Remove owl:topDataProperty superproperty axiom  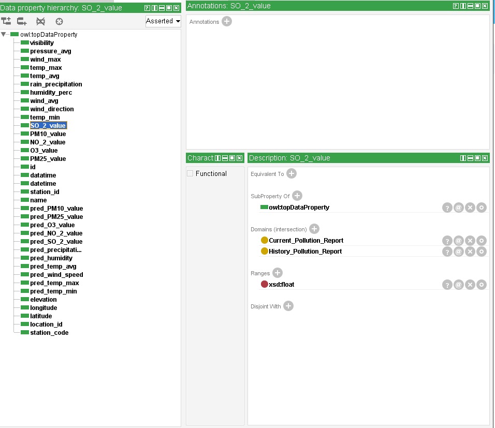coord(470,208)
